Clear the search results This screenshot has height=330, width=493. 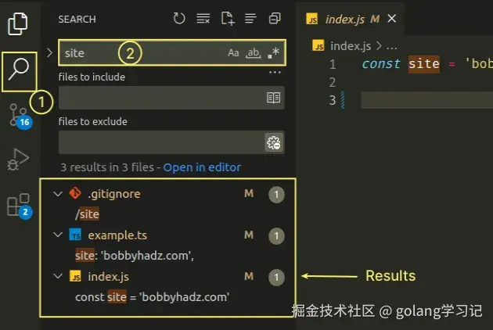(x=203, y=19)
